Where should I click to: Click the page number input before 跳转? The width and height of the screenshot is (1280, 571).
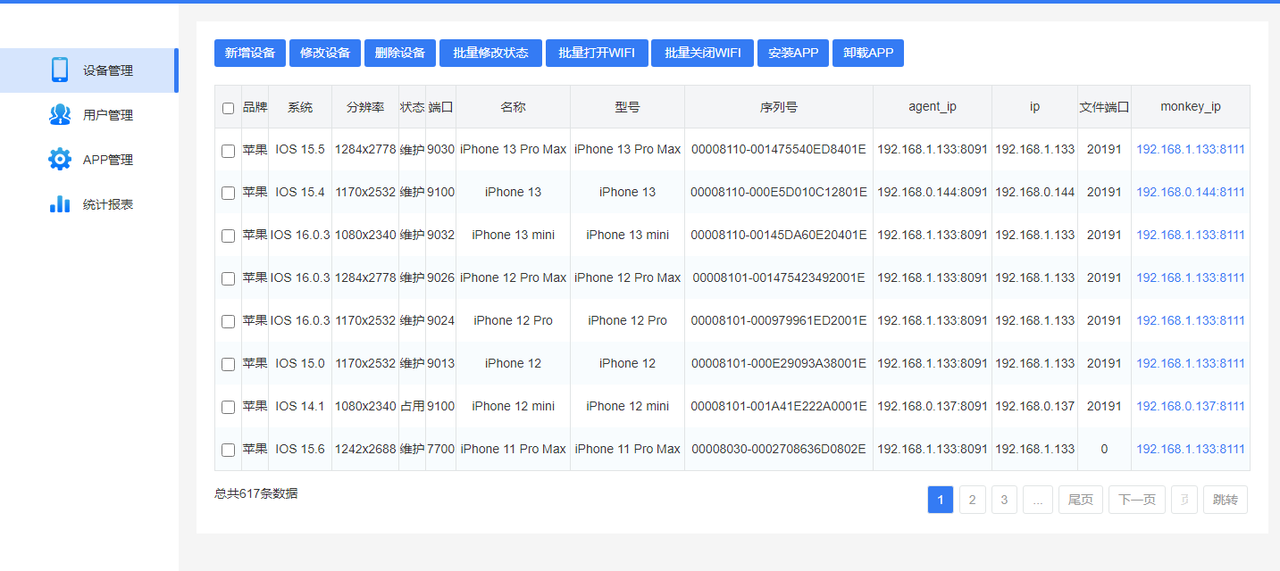click(x=1184, y=500)
